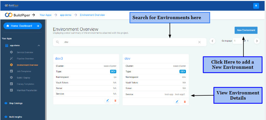The height and width of the screenshot is (120, 266).
Task: Go to previous page arrow
Action: [x=212, y=41]
